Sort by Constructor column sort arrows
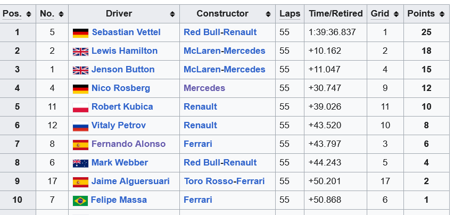 (x=268, y=14)
